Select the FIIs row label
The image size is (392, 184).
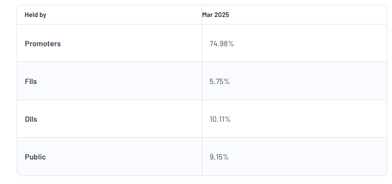(x=31, y=82)
